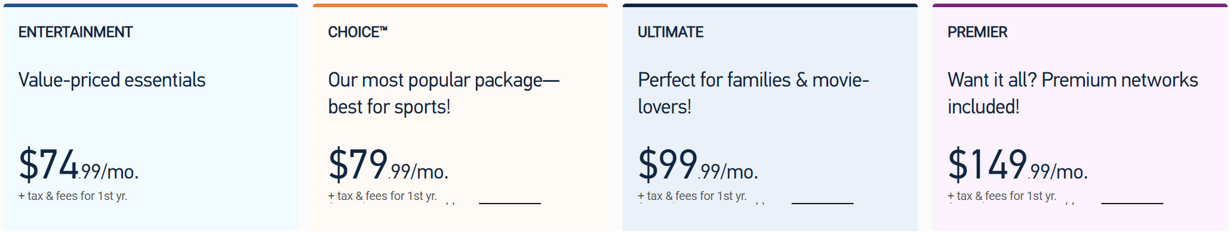This screenshot has height=237, width=1230.
Task: Click the $99.99/mo. price
Action: click(698, 165)
